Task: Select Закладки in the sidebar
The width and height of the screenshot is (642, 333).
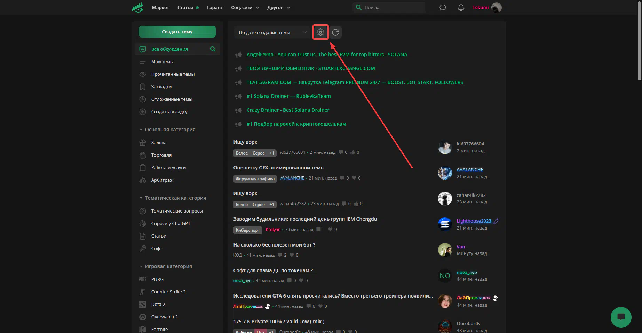Action: (x=161, y=87)
